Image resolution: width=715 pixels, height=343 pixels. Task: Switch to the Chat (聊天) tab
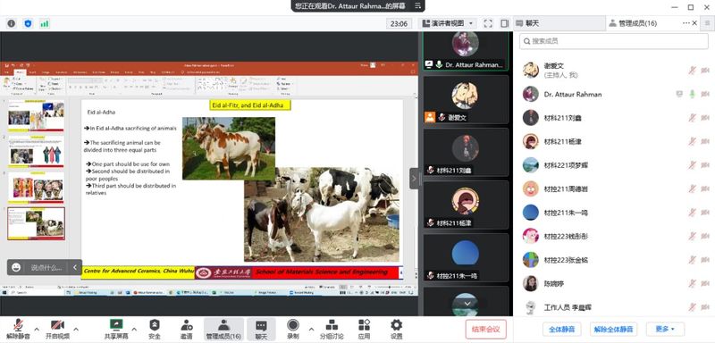(559, 23)
